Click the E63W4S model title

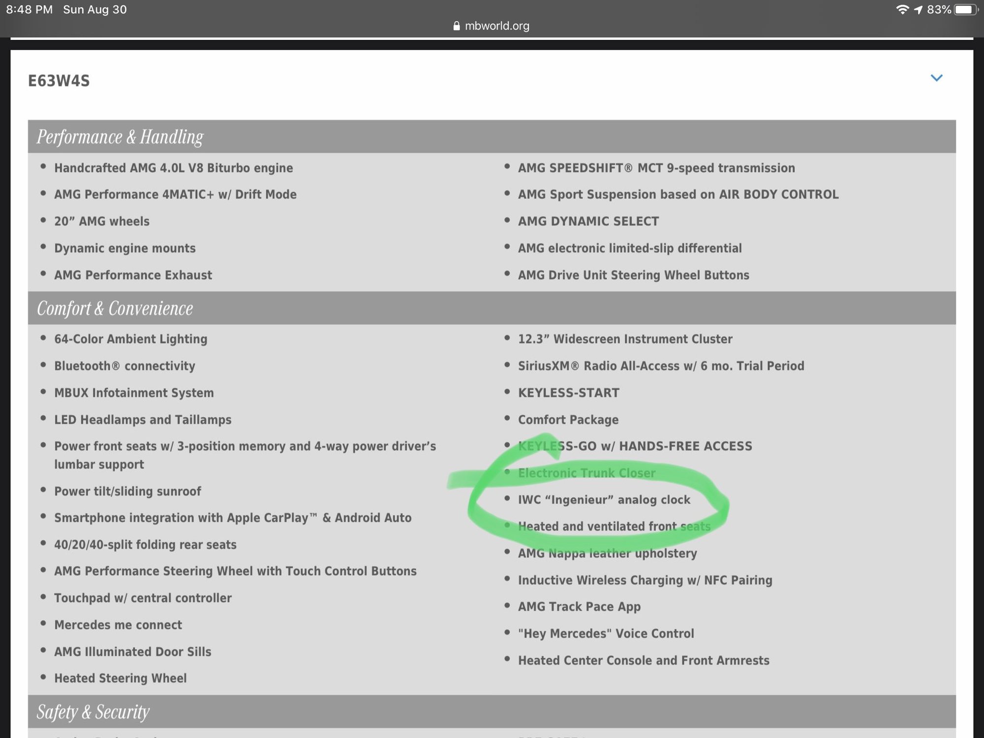point(59,81)
